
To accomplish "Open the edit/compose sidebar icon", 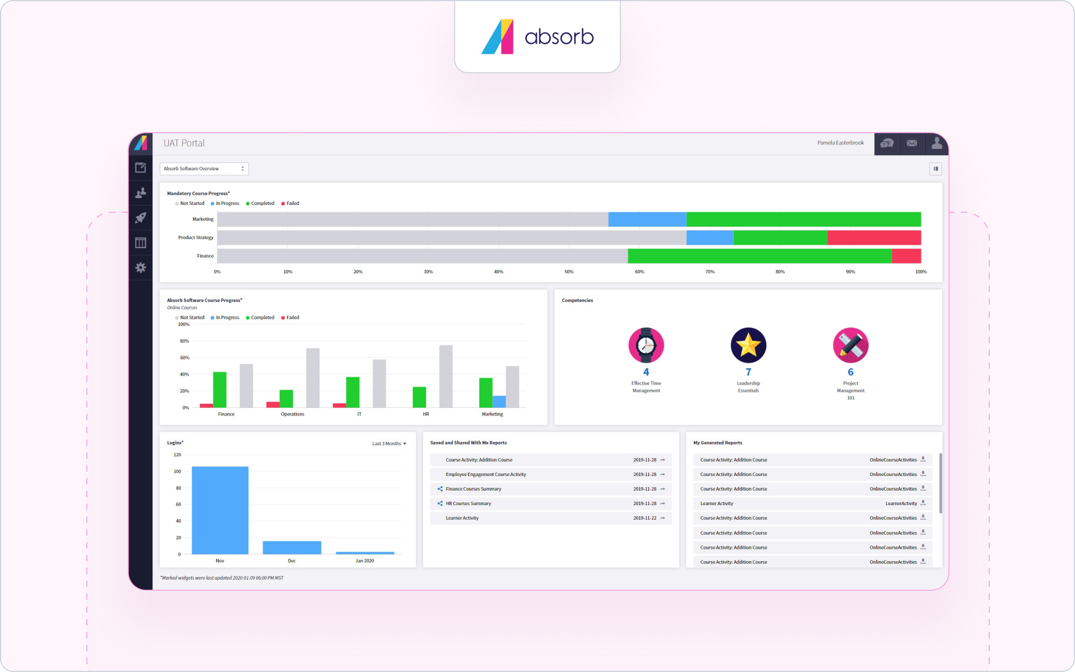I will [141, 167].
